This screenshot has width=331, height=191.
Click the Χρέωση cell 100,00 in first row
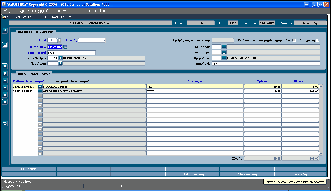point(263,87)
